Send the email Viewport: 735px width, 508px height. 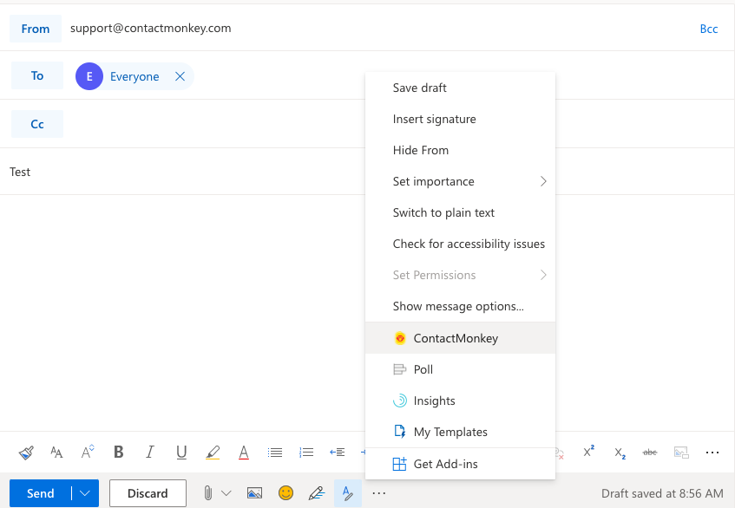coord(40,493)
